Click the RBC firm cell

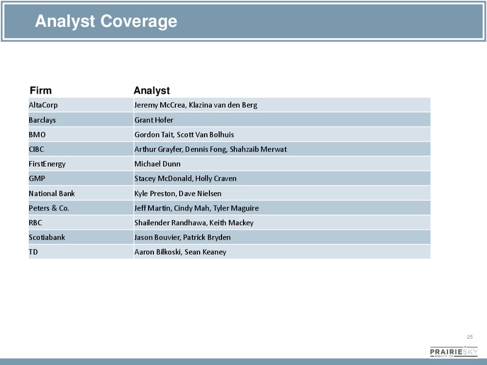81,223
